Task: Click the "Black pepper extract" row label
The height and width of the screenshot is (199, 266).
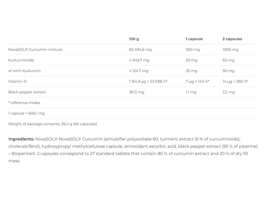Action: pos(27,92)
